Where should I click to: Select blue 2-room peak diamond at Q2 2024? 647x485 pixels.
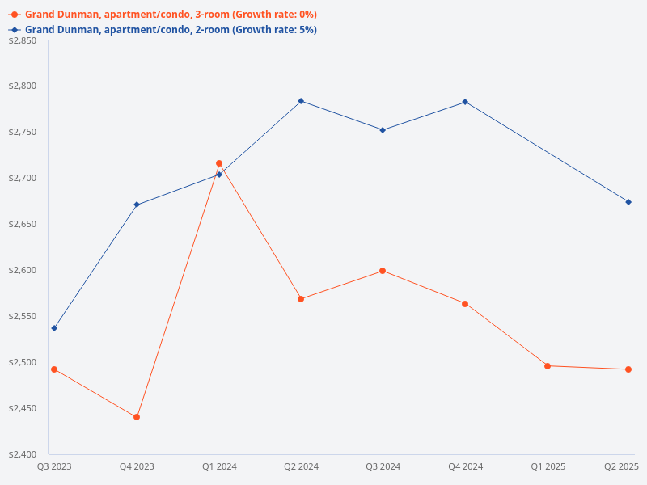[301, 101]
